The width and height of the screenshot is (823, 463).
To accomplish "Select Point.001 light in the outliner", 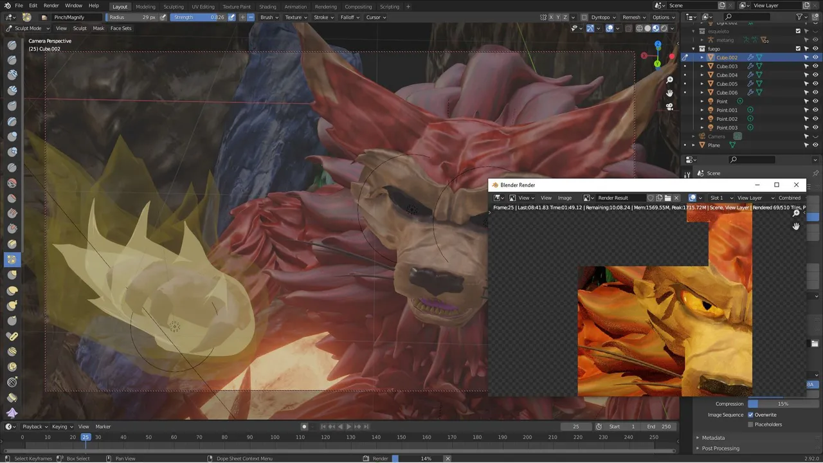I will [x=727, y=110].
